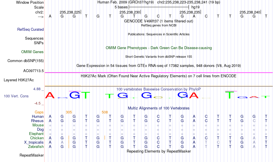
Task: Click the Gaps row label
Action: pos(39,112)
